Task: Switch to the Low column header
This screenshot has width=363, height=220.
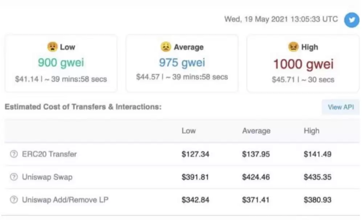Action: click(188, 131)
